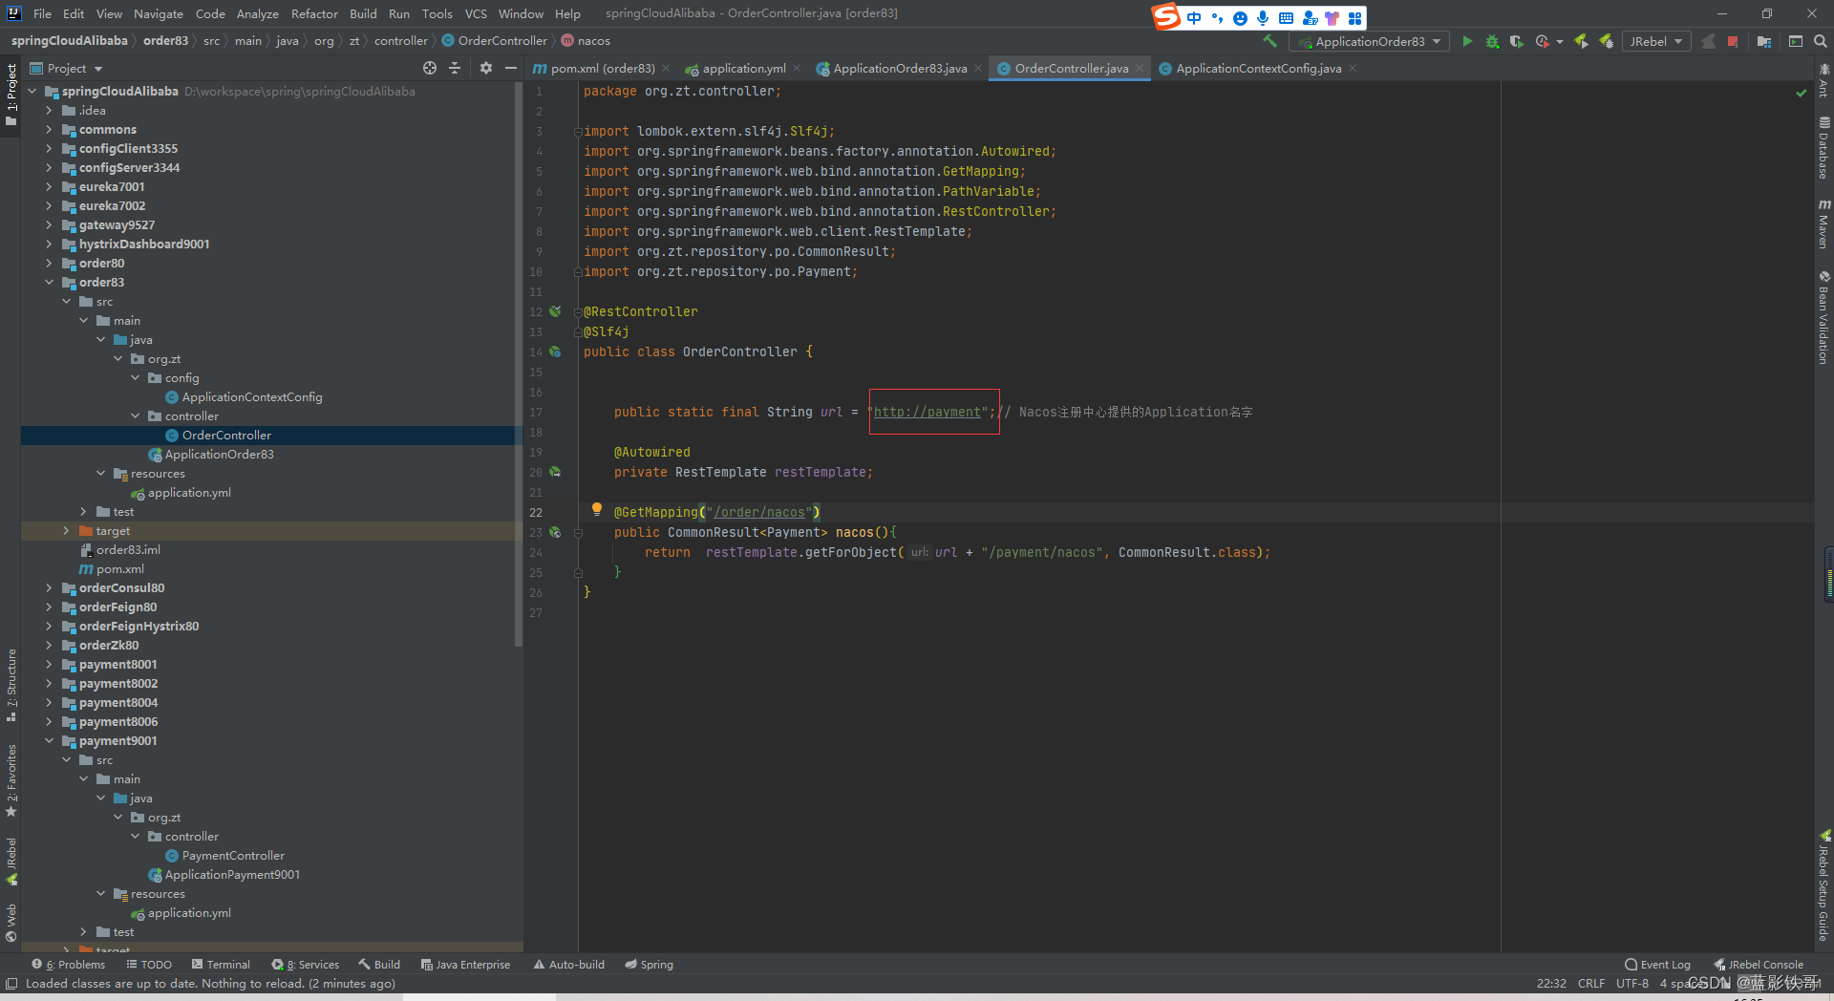Locate current file with crosshair icon
1834x1001 pixels.
point(430,68)
